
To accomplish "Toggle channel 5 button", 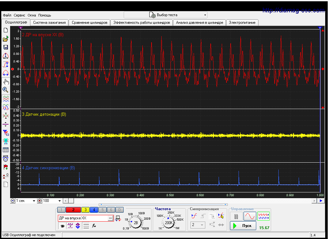I will click(x=102, y=210).
